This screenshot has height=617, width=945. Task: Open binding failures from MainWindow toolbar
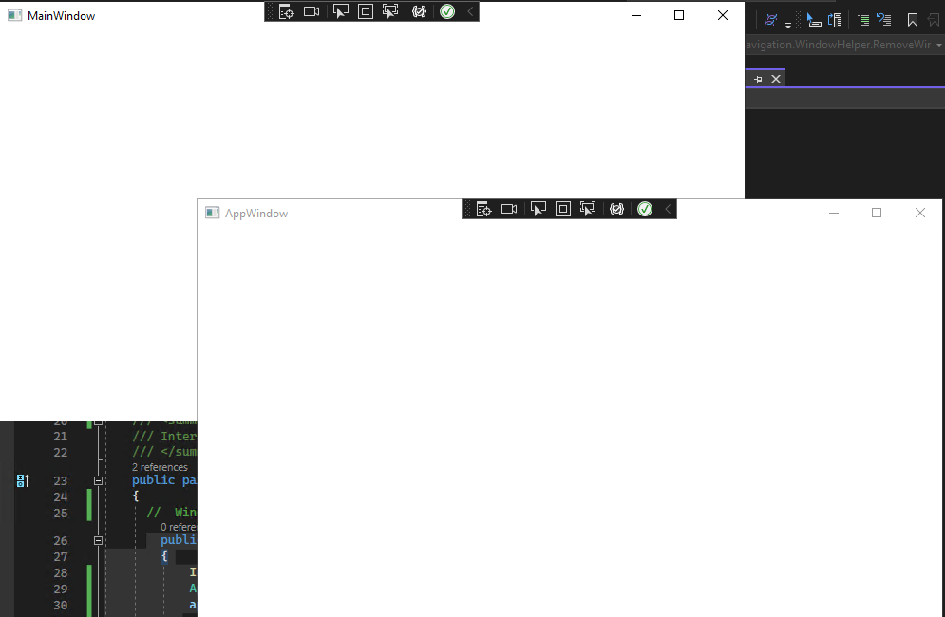tap(420, 11)
